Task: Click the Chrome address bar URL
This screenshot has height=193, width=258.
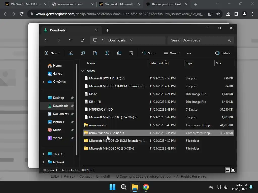Action: coord(120,14)
